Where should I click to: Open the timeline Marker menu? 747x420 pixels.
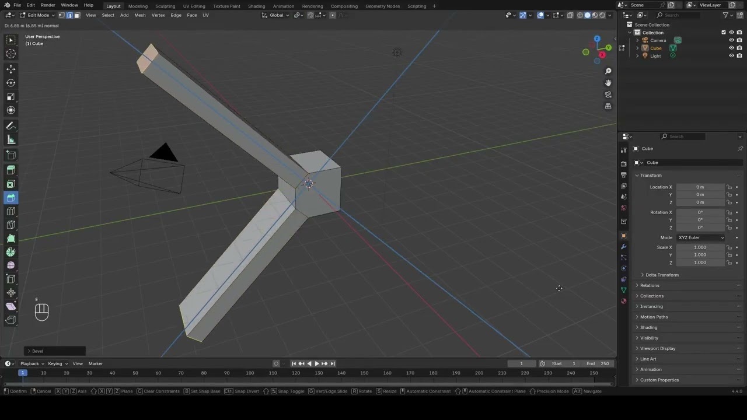click(95, 363)
